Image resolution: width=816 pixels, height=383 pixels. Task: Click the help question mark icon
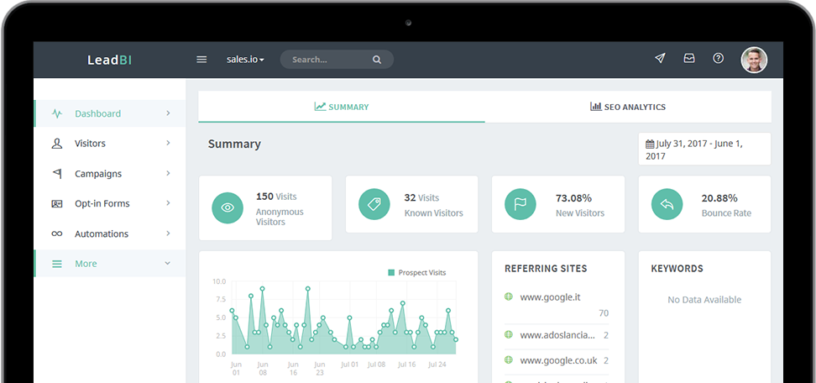click(x=718, y=59)
